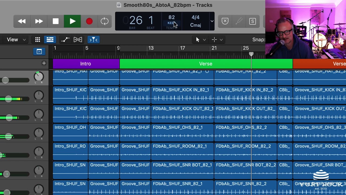Select the green Verse marker
This screenshot has width=346, height=195.
(206, 64)
